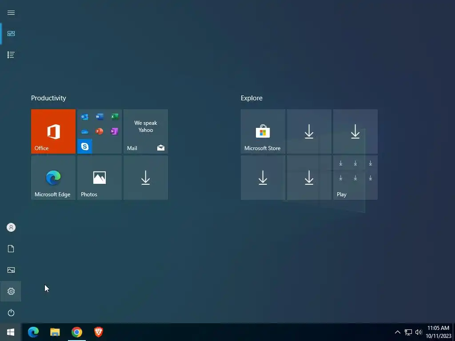Open the Pictures folder icon
455x341 pixels.
coord(11,270)
